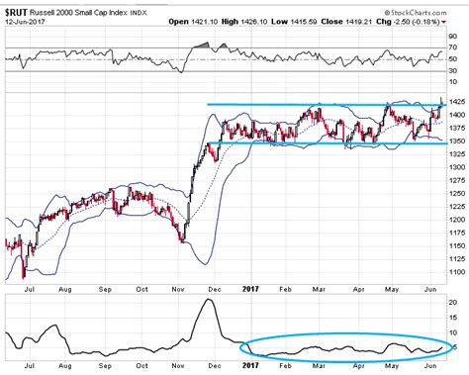Viewport: 469px width, 375px height.
Task: Click the 1150 price axis label
Action: 457,245
